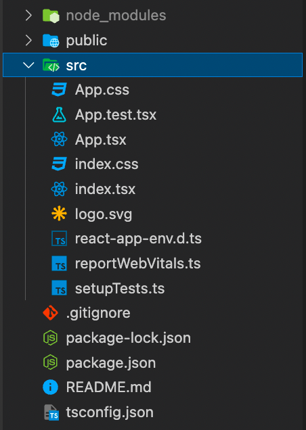Click the Node.js icon beside package.json
The height and width of the screenshot is (430, 306).
coord(50,362)
